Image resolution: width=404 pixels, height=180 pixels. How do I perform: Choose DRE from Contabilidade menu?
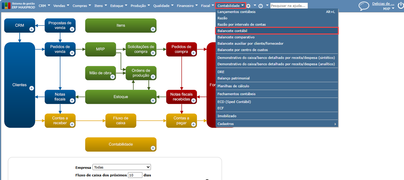click(x=221, y=72)
